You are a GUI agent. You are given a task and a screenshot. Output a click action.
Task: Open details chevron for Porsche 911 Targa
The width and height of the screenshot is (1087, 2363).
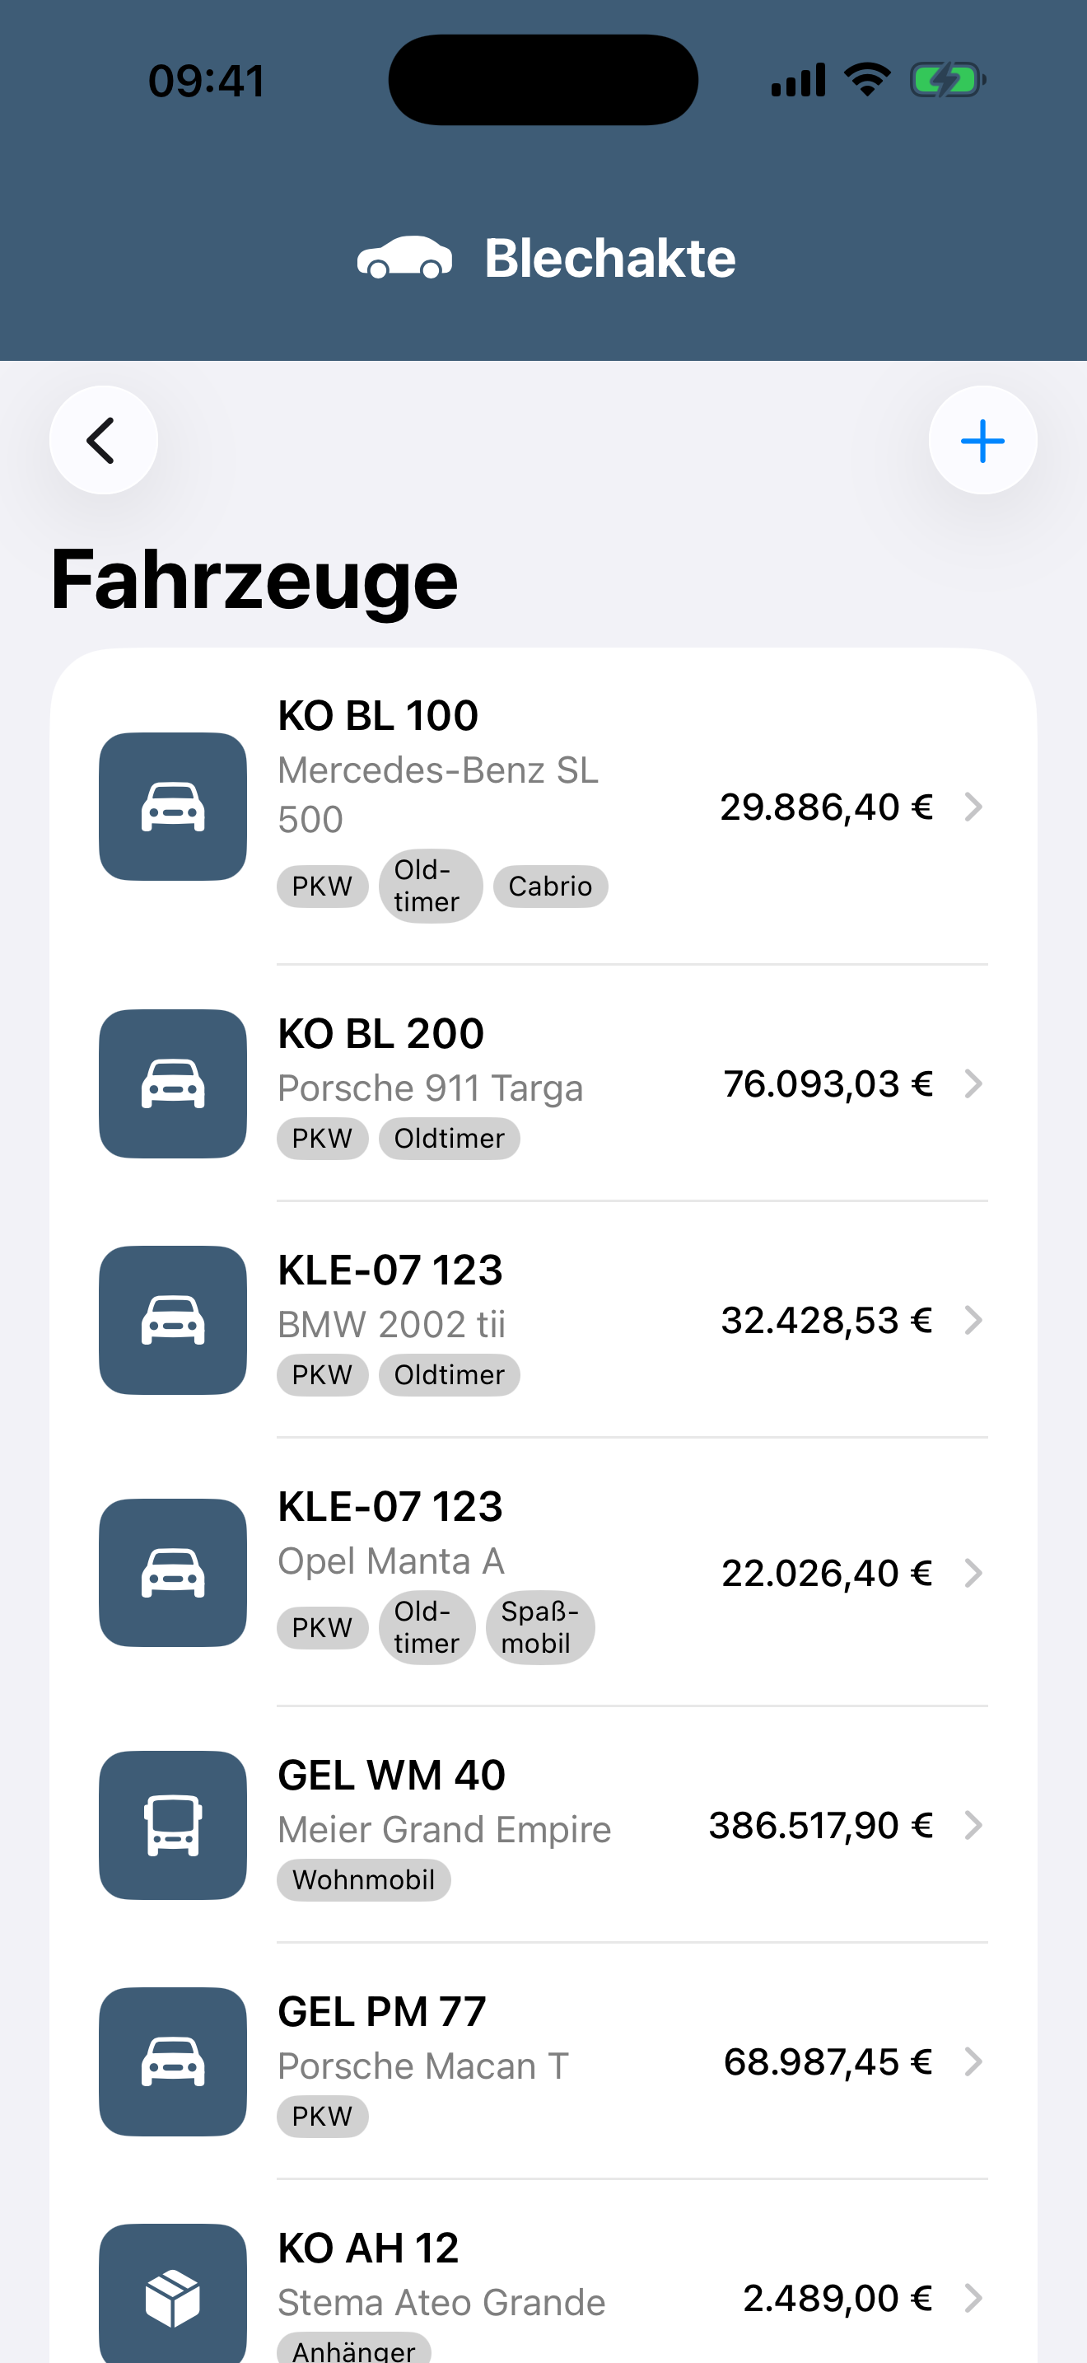pos(973,1083)
